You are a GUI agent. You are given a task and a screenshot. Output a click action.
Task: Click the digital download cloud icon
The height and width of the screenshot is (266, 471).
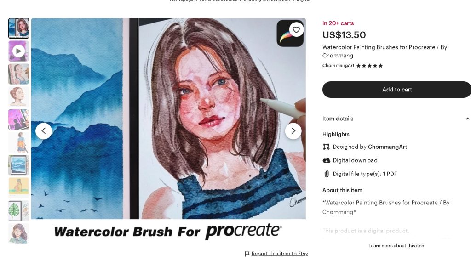[x=327, y=160]
